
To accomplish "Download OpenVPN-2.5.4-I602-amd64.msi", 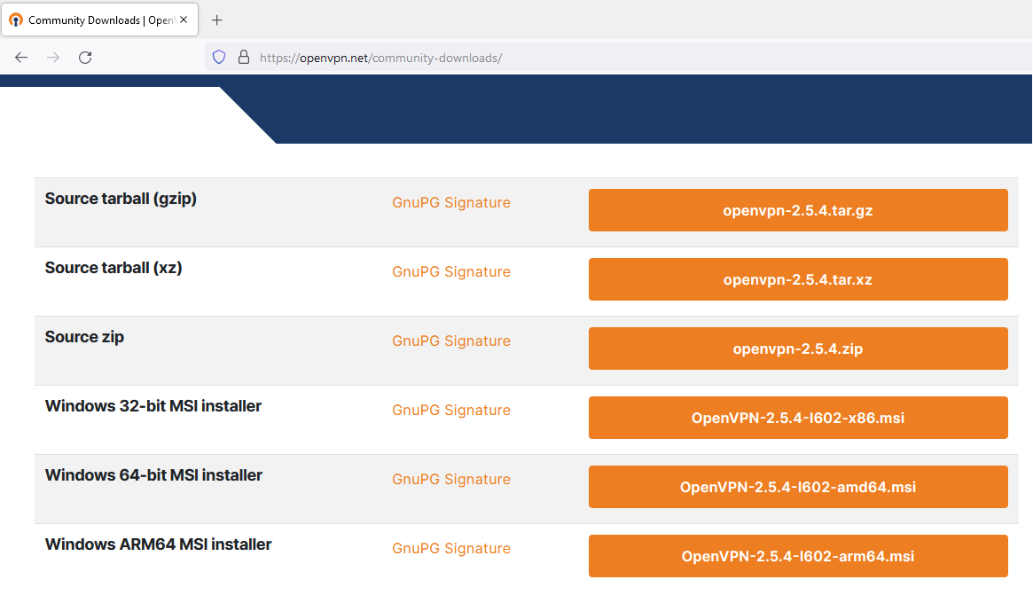I will pyautogui.click(x=798, y=487).
